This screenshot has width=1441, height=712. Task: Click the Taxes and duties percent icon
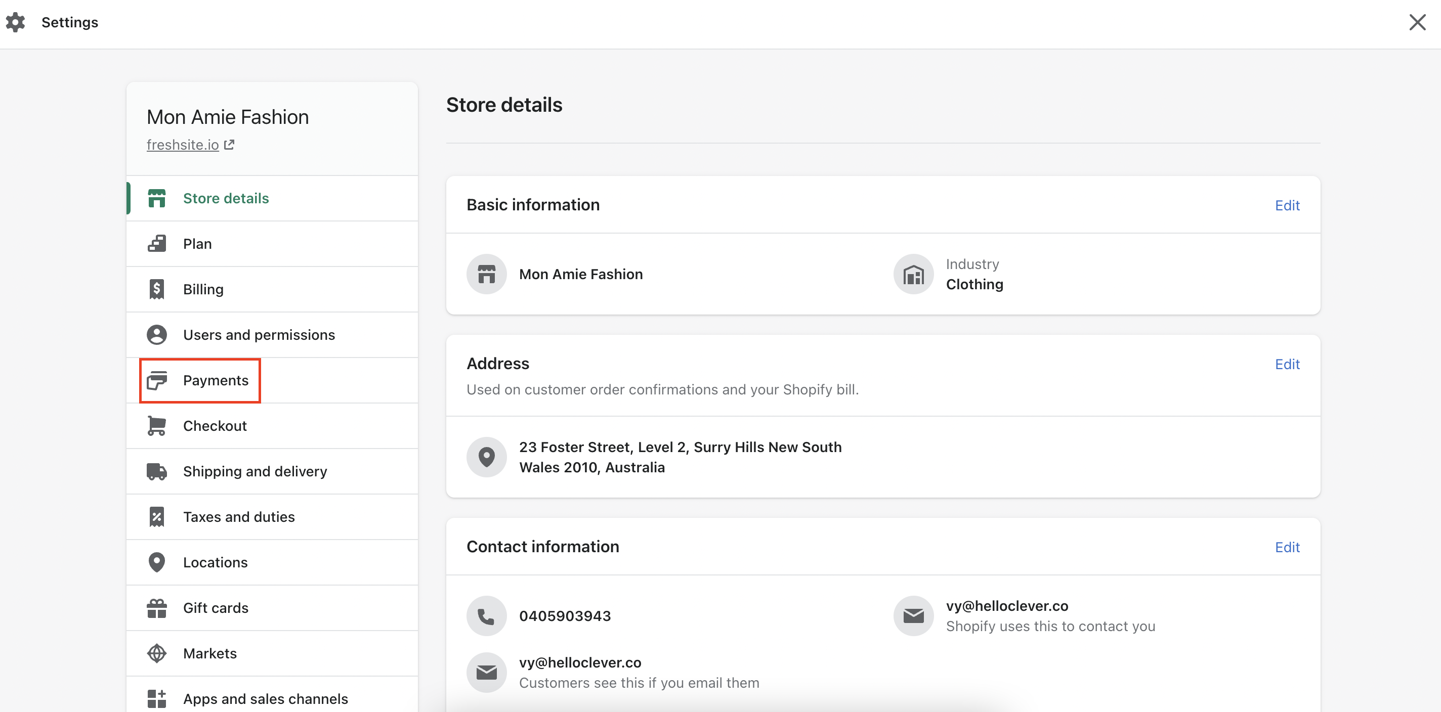[157, 517]
